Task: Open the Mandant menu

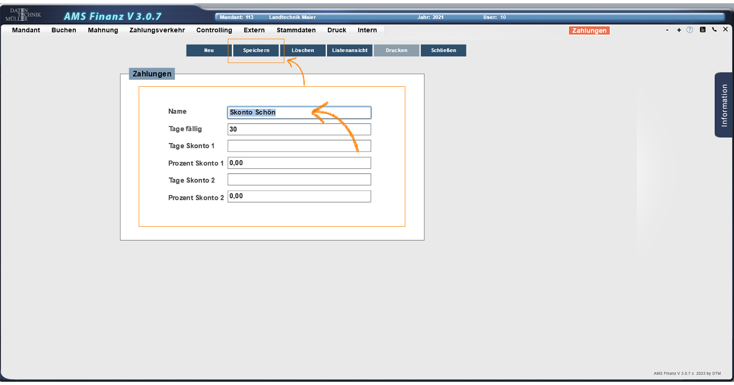Action: click(x=26, y=30)
